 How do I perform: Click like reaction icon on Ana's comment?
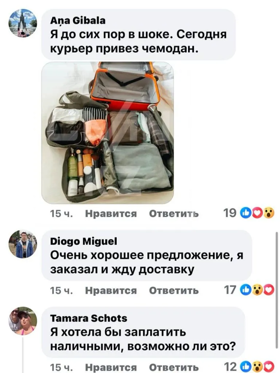point(245,213)
